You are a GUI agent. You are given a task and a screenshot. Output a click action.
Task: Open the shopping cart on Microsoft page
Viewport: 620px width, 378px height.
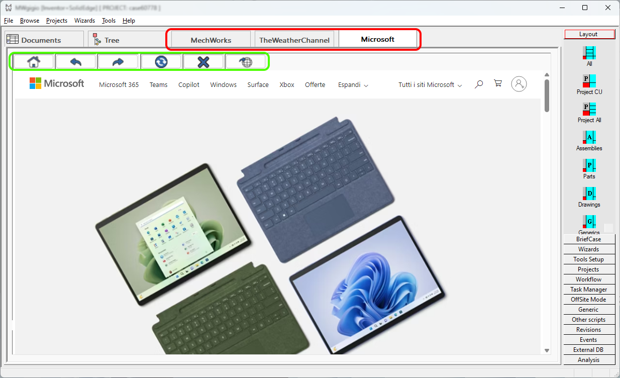pos(498,83)
